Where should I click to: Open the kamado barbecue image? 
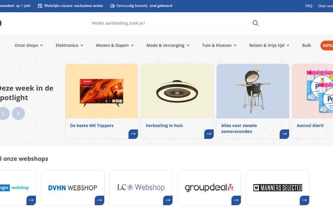pos(253,91)
